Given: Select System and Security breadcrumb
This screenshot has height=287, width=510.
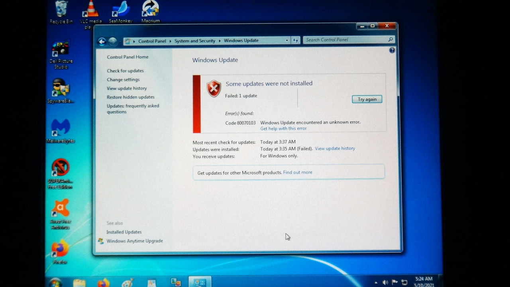Looking at the screenshot, I should pos(195,41).
